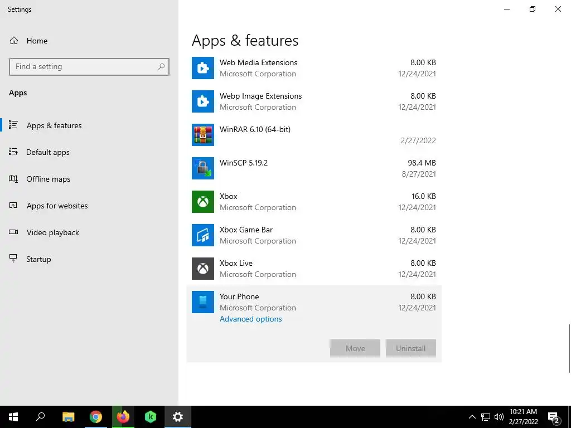571x428 pixels.
Task: Go to Home settings page
Action: (x=89, y=40)
